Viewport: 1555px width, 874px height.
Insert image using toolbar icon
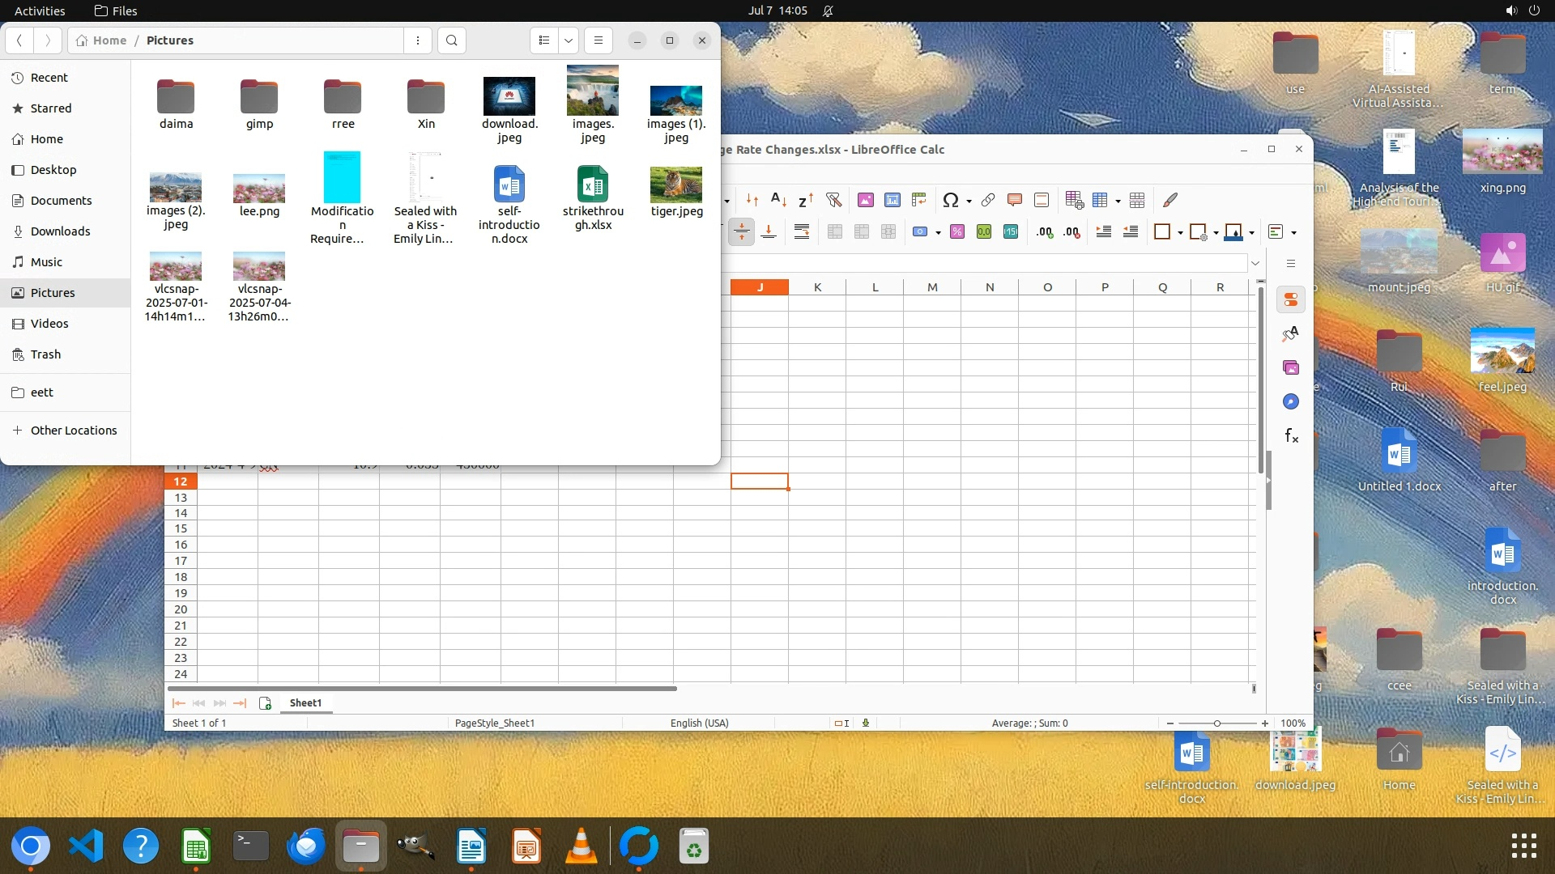(x=866, y=200)
